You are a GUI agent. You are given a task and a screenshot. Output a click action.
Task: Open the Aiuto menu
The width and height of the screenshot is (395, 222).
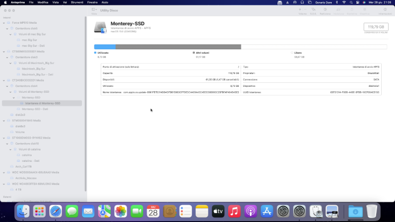click(x=105, y=2)
